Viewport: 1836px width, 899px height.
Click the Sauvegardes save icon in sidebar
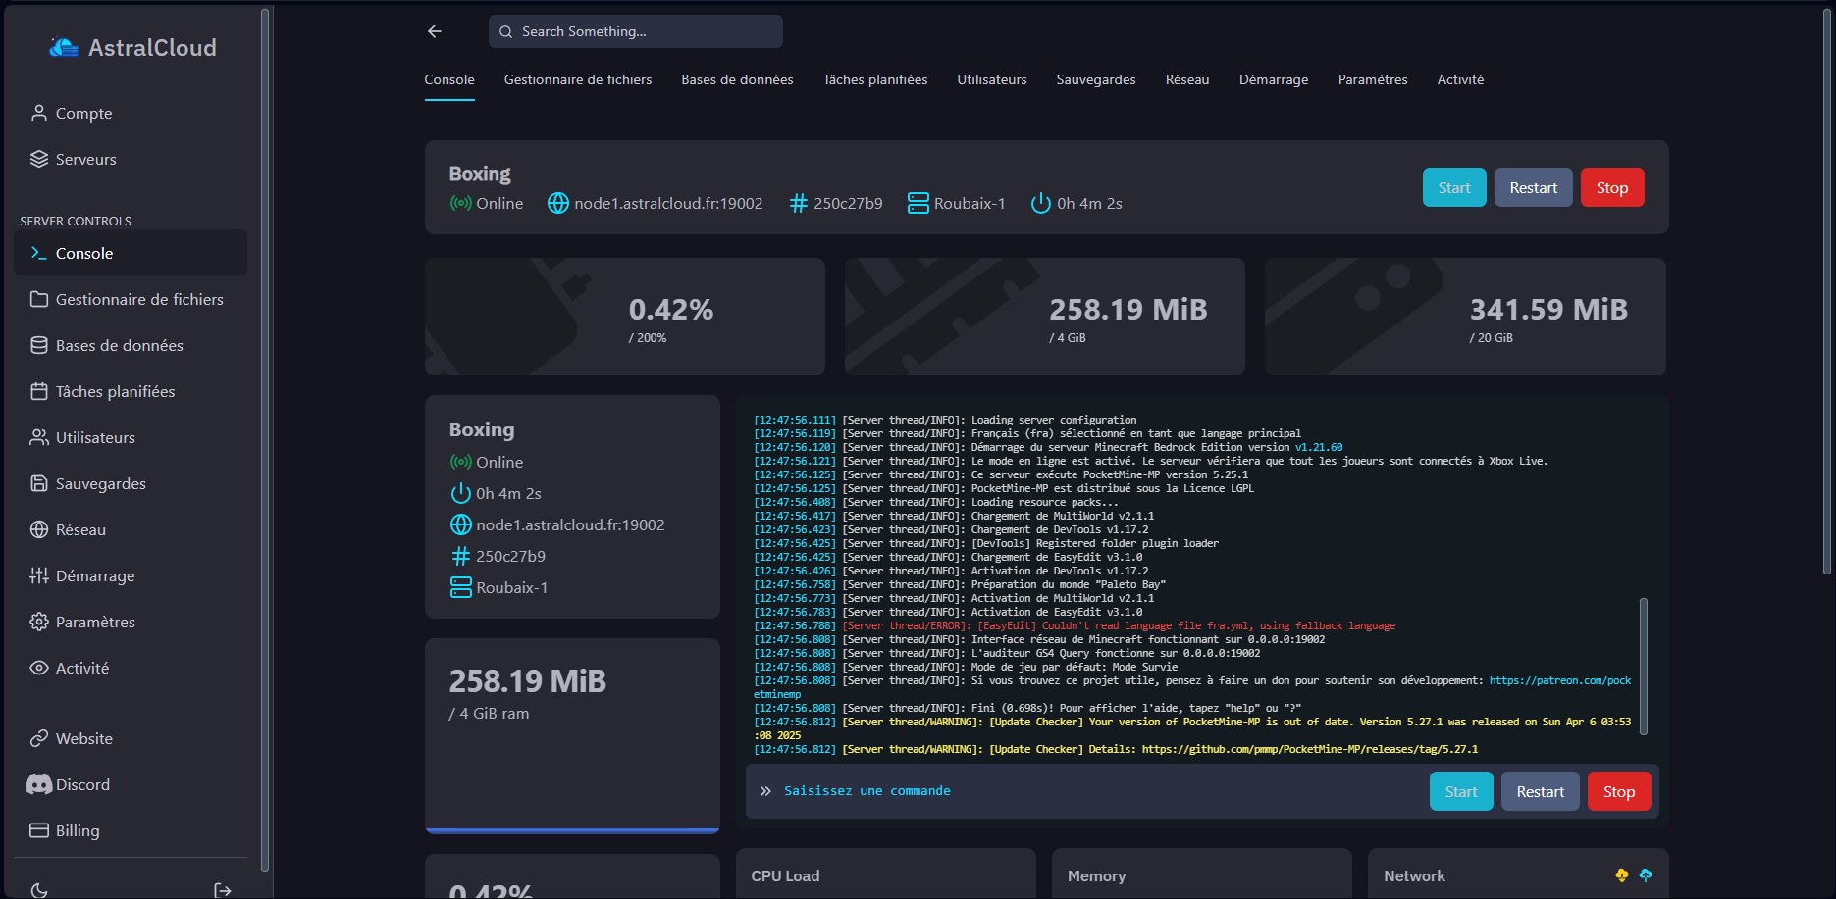(39, 483)
